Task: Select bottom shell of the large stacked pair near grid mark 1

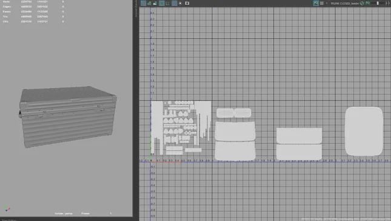Action: 235,151
